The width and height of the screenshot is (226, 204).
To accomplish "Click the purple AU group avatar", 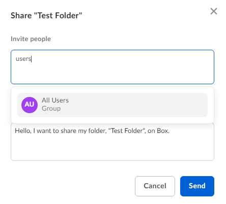I will pos(30,105).
